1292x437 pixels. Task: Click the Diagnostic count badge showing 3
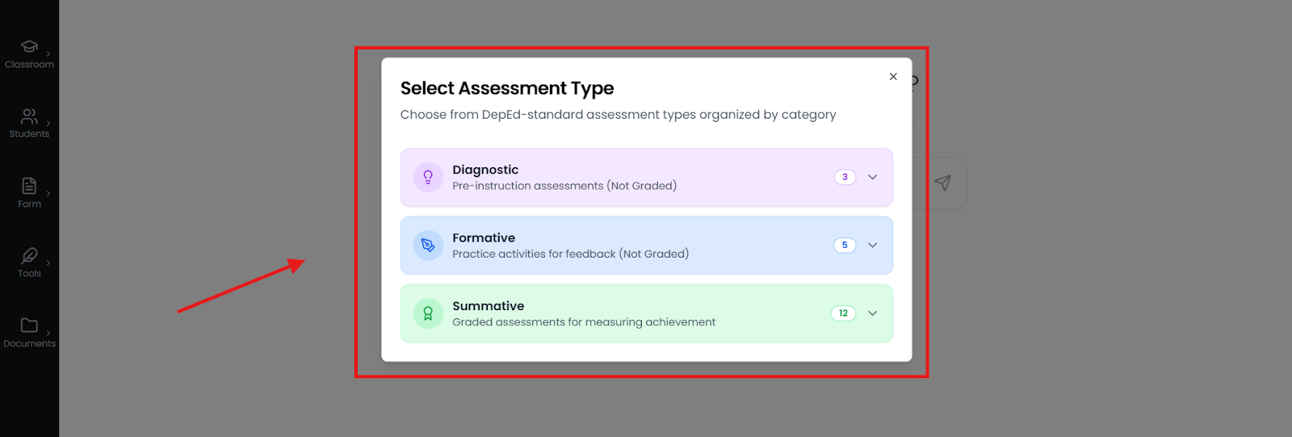(845, 177)
